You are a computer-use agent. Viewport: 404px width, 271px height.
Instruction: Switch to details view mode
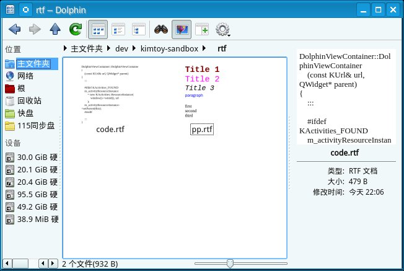point(139,29)
